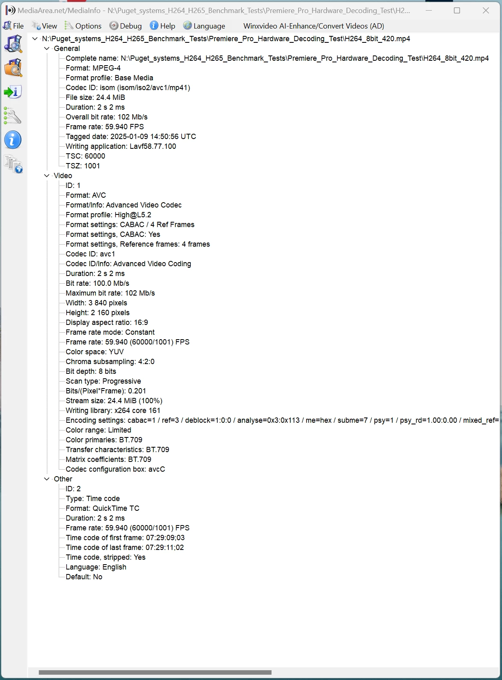Select the General tree label
The image size is (502, 680).
(67, 49)
